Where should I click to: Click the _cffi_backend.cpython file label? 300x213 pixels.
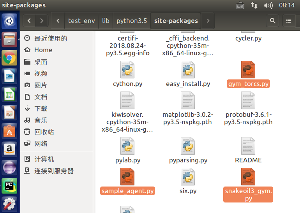(188, 46)
